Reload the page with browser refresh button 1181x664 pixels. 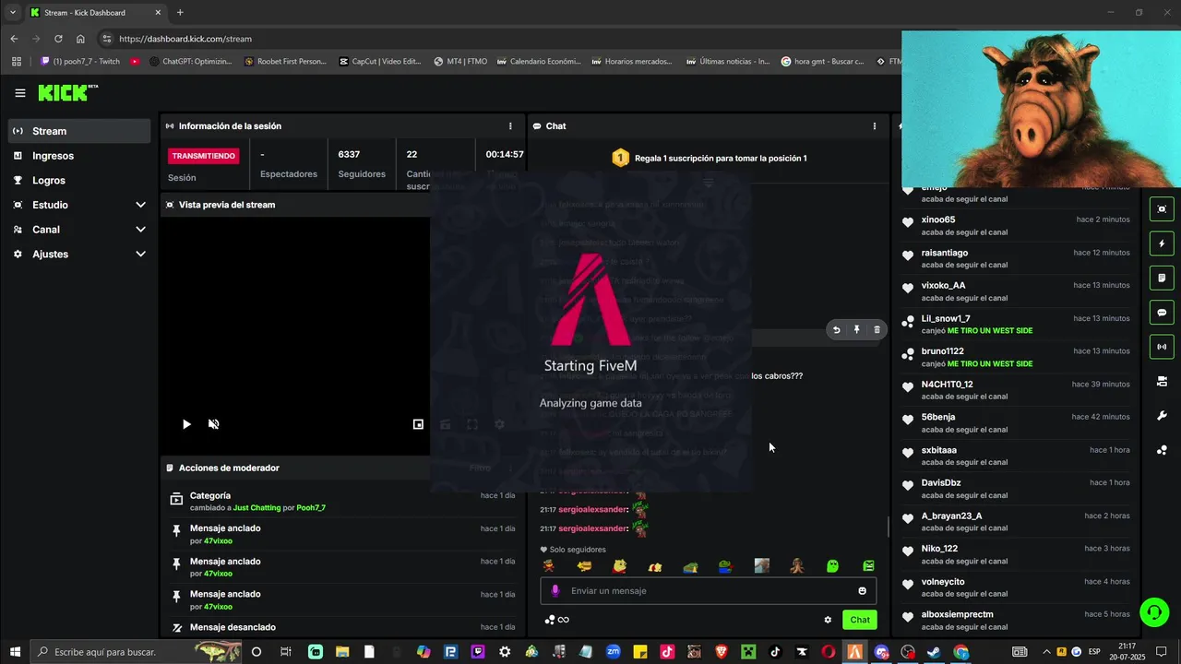[58, 39]
